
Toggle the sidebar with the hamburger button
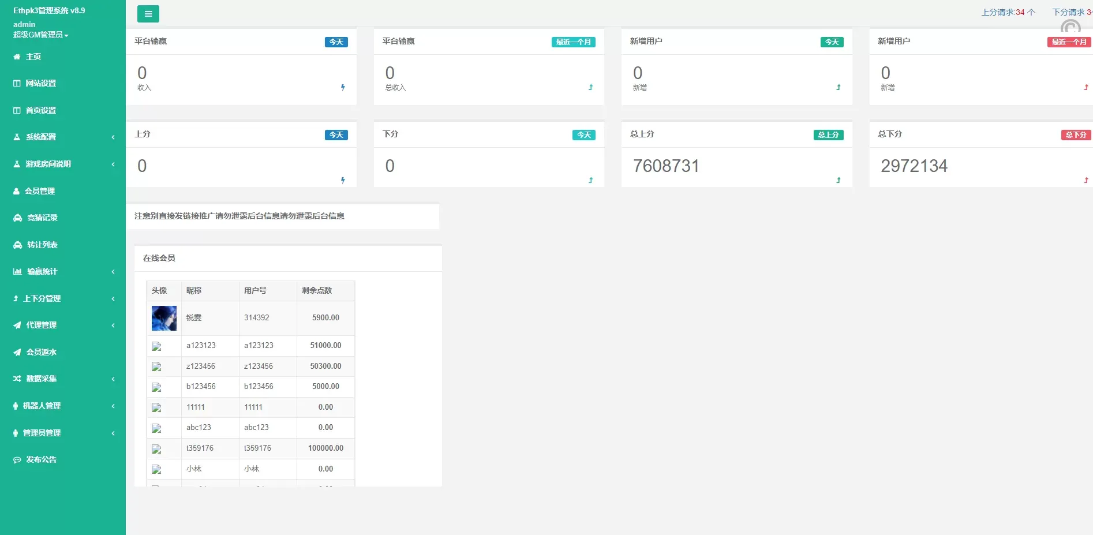pos(148,14)
